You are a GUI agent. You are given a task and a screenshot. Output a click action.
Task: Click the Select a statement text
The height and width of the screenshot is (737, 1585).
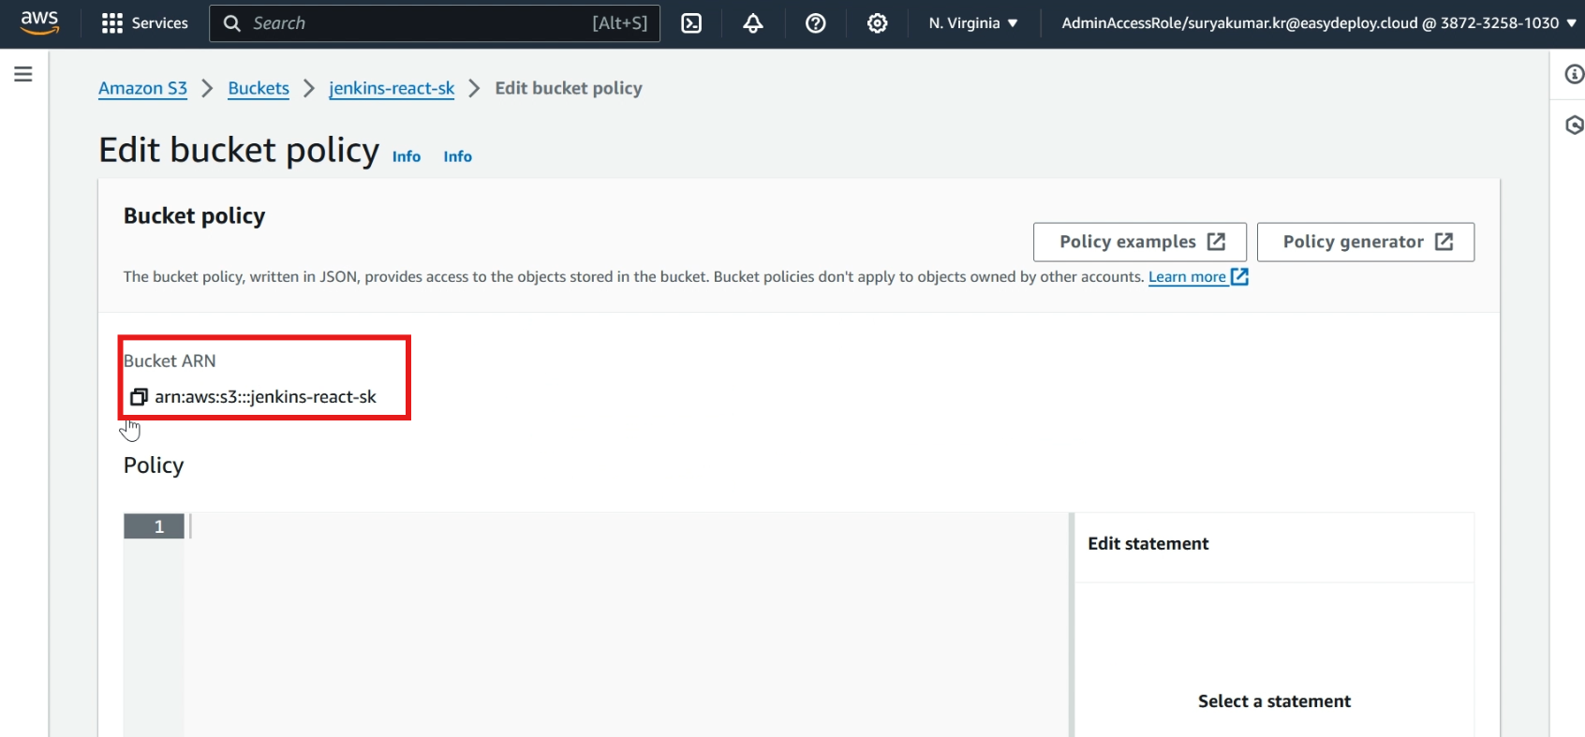click(x=1274, y=701)
